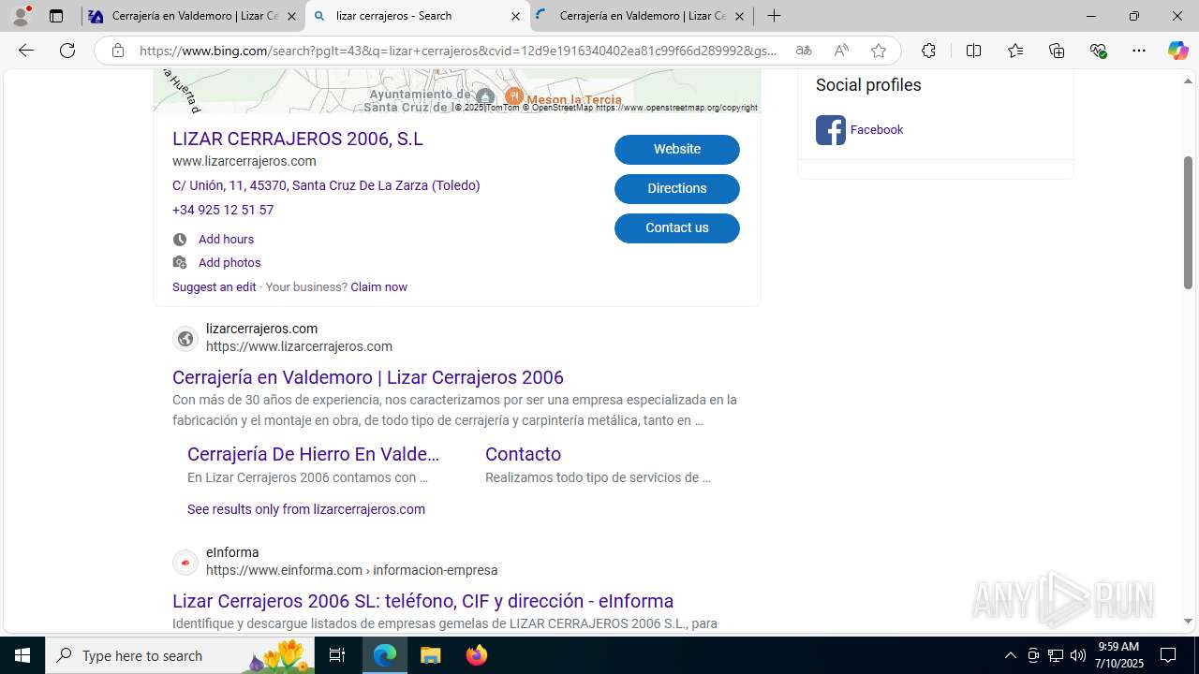
Task: Open the Contacto sublink
Action: (523, 454)
